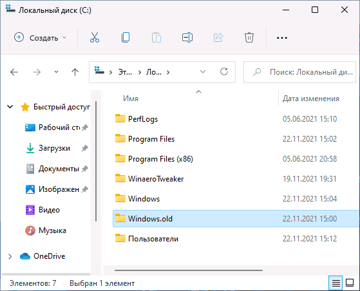Click the date 05.06.2021 15:10
Screen dimensions: 360x291
[x=310, y=119]
